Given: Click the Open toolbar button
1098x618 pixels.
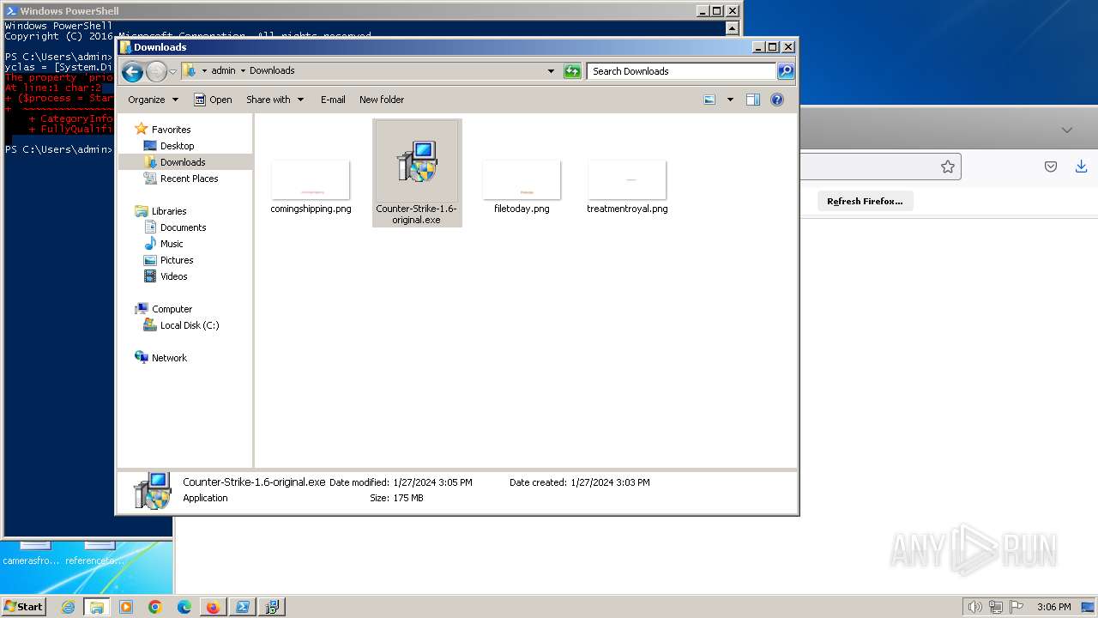Looking at the screenshot, I should click(x=213, y=100).
